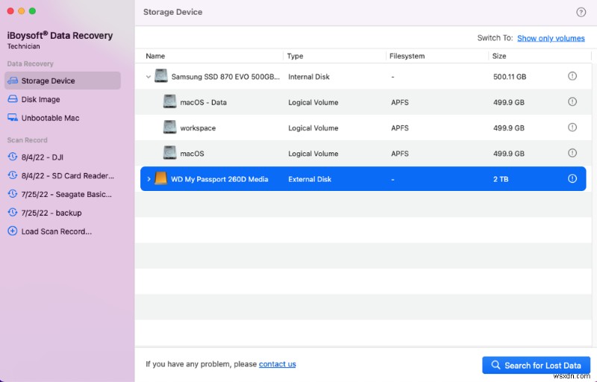The width and height of the screenshot is (597, 382).
Task: Load the 7/25/22 Seagate Basic scan record
Action: [x=66, y=194]
